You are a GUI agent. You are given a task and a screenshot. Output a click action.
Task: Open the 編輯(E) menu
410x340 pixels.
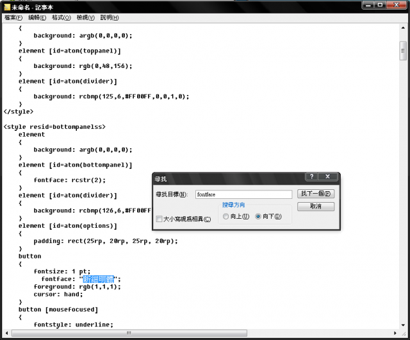coord(37,17)
